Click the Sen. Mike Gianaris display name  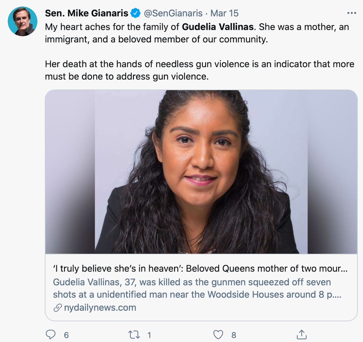86,13
